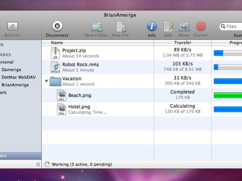Click the "170 KB" size under Completed
The height and width of the screenshot is (181, 242).
[x=183, y=97]
